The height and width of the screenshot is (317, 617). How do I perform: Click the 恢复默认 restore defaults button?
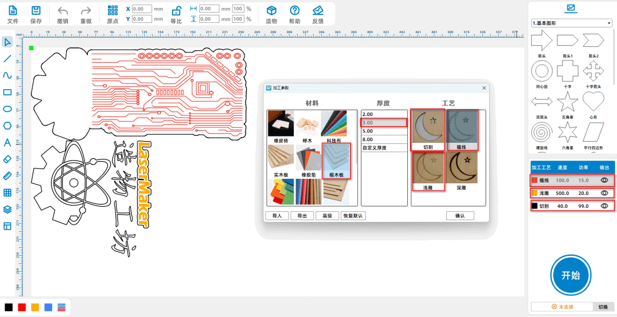pos(352,216)
